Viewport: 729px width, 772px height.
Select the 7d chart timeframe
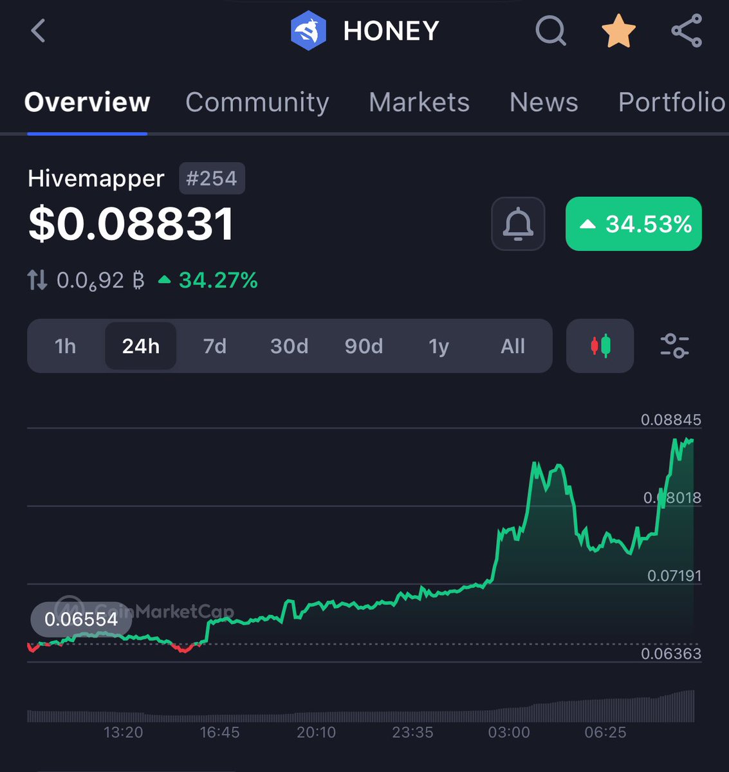click(214, 346)
